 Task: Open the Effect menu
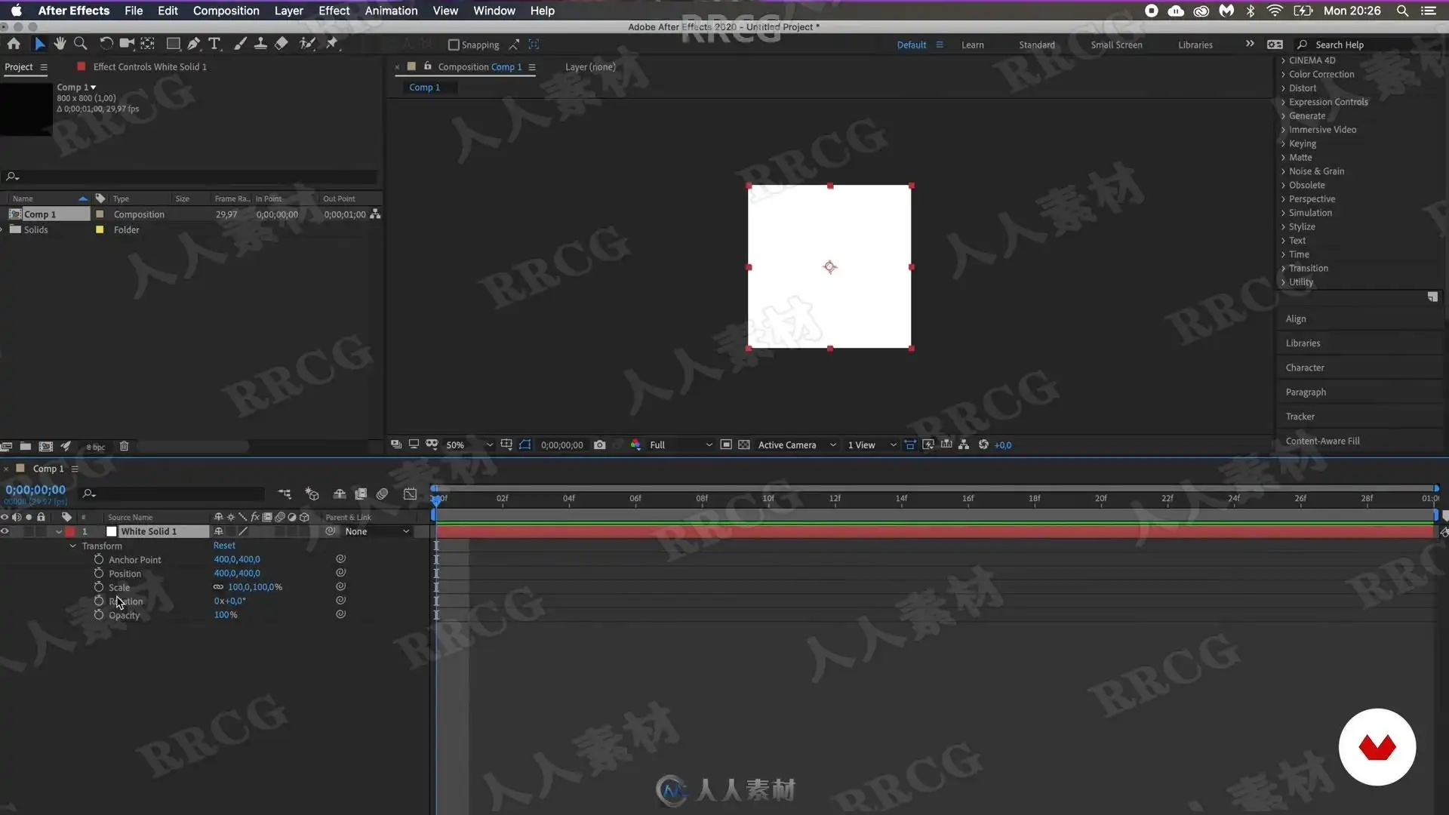pos(334,11)
